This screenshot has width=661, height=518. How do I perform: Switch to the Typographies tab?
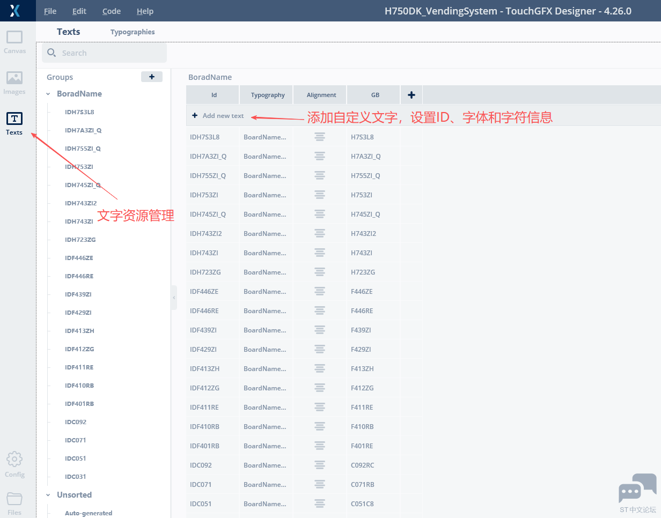click(133, 32)
